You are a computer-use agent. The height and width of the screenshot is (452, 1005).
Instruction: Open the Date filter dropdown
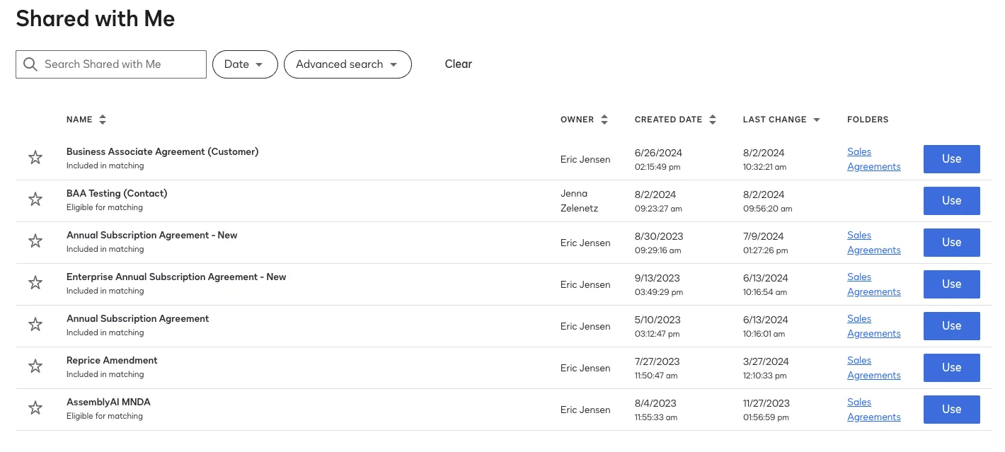pyautogui.click(x=245, y=64)
